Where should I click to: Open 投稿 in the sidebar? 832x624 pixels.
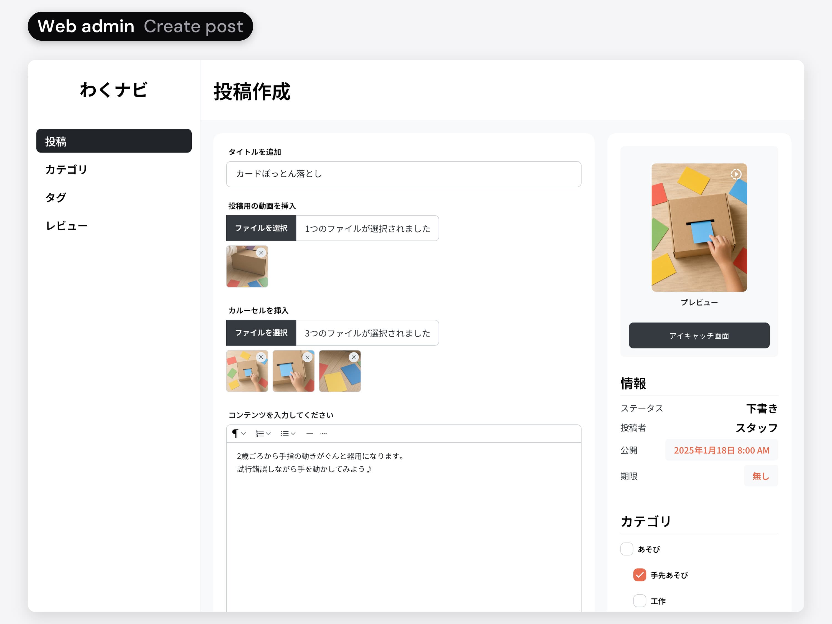114,141
